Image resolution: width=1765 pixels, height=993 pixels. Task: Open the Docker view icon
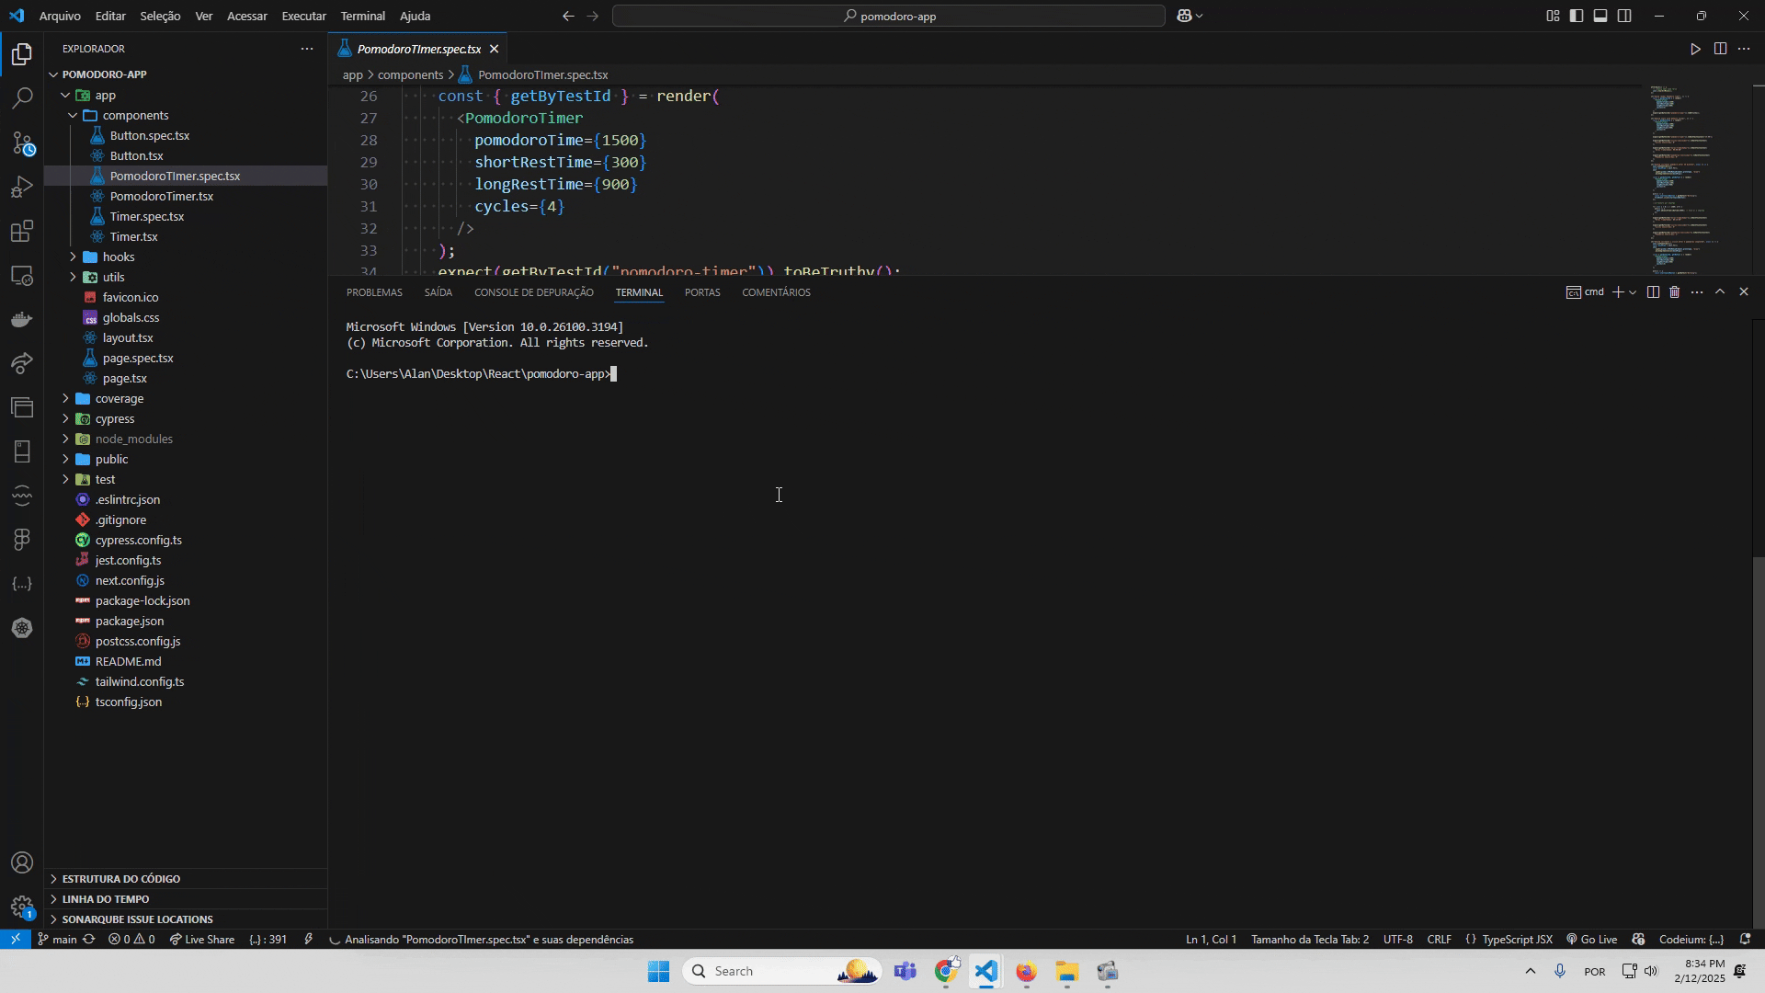pos(22,320)
